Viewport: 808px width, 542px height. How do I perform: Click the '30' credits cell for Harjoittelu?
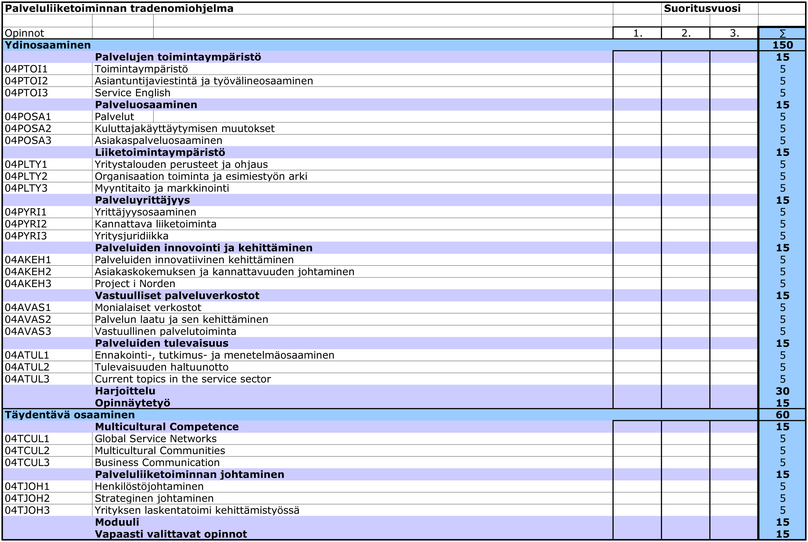(782, 391)
